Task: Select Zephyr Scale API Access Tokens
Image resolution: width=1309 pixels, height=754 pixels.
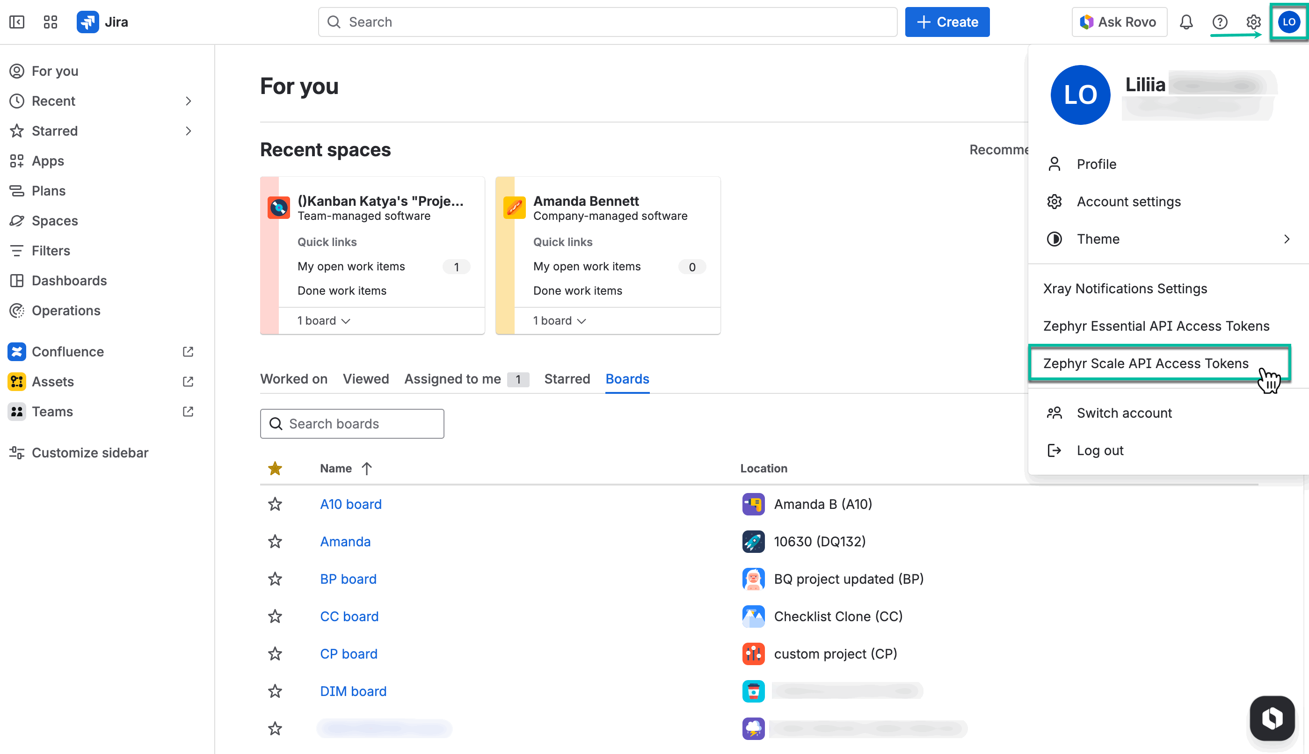Action: 1145,363
